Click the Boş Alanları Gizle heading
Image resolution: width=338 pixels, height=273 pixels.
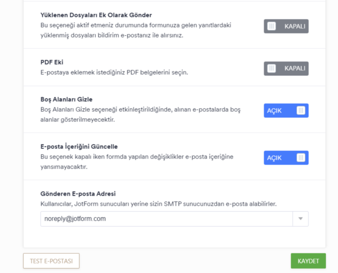[66, 100]
